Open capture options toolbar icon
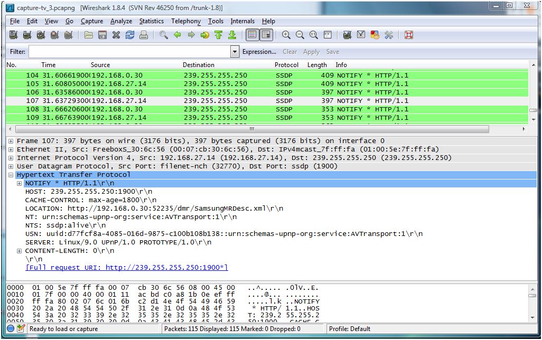Image resolution: width=542 pixels, height=340 pixels. (x=27, y=35)
